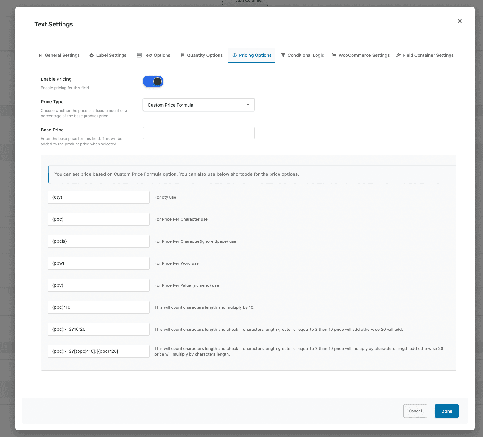Select the {qty} shortcode field
This screenshot has width=483, height=437.
(98, 197)
